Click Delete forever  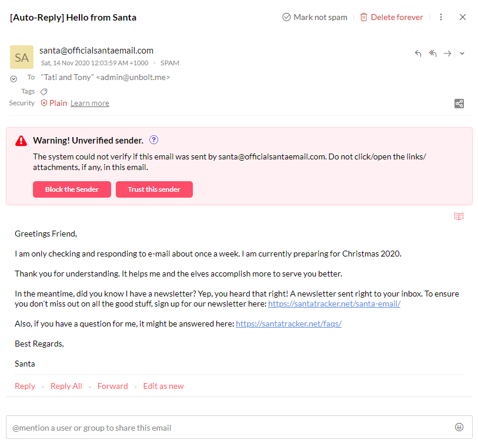pyautogui.click(x=392, y=17)
